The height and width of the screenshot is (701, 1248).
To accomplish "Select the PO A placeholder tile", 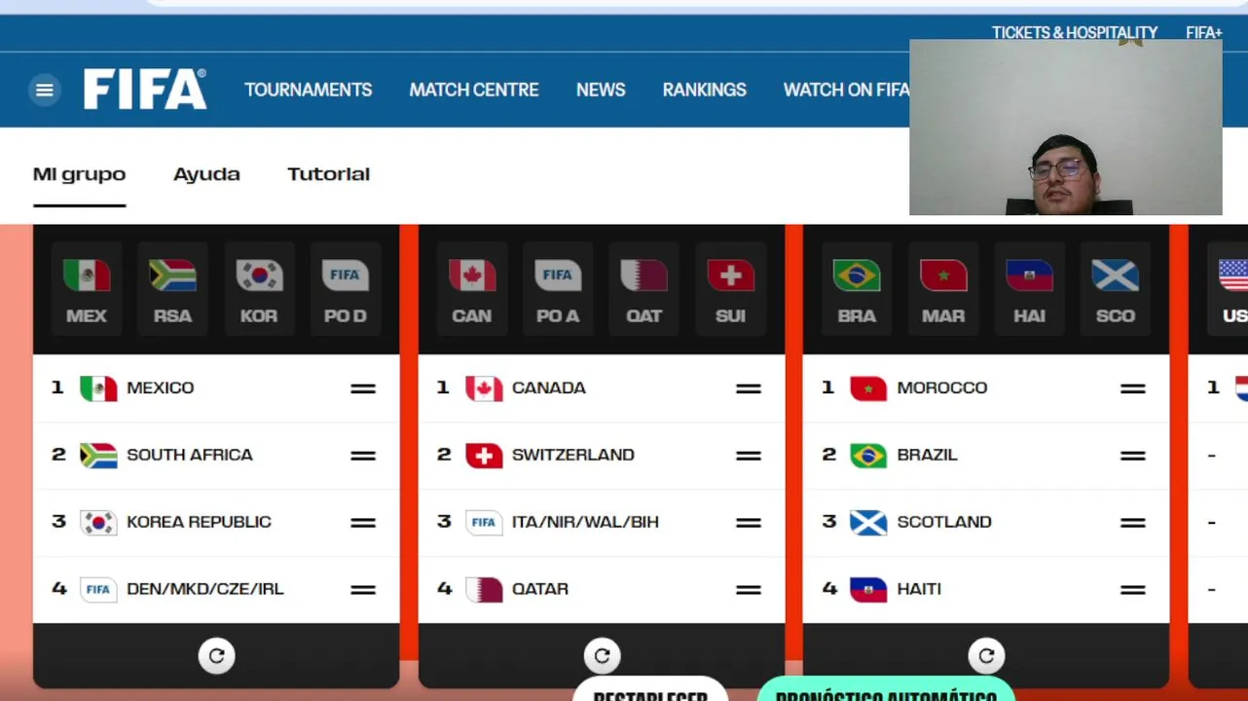I will (x=558, y=290).
